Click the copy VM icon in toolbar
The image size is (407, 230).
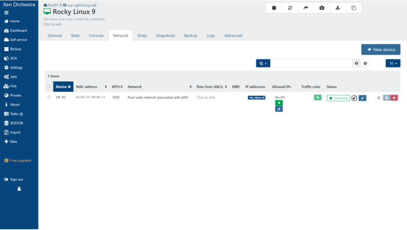click(353, 8)
